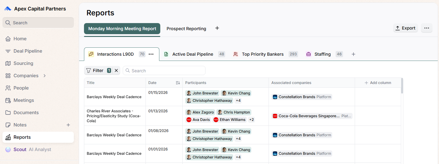The width and height of the screenshot is (439, 164).
Task: Click the Export button
Action: [x=405, y=28]
